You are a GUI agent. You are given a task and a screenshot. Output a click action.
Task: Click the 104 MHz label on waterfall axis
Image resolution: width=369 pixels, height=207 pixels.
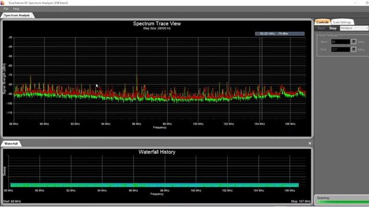(x=258, y=190)
